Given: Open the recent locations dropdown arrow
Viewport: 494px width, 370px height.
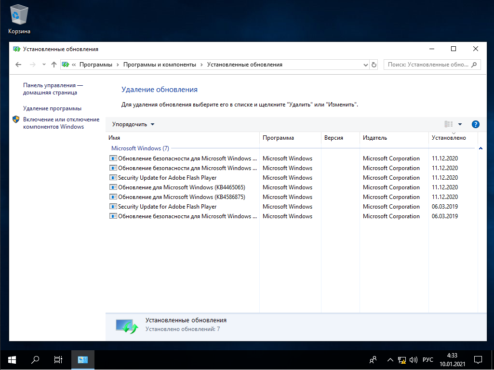Looking at the screenshot, I should tap(44, 65).
